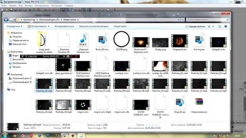
Task: Expand the address bar history dropdown
Action: tap(178, 20)
